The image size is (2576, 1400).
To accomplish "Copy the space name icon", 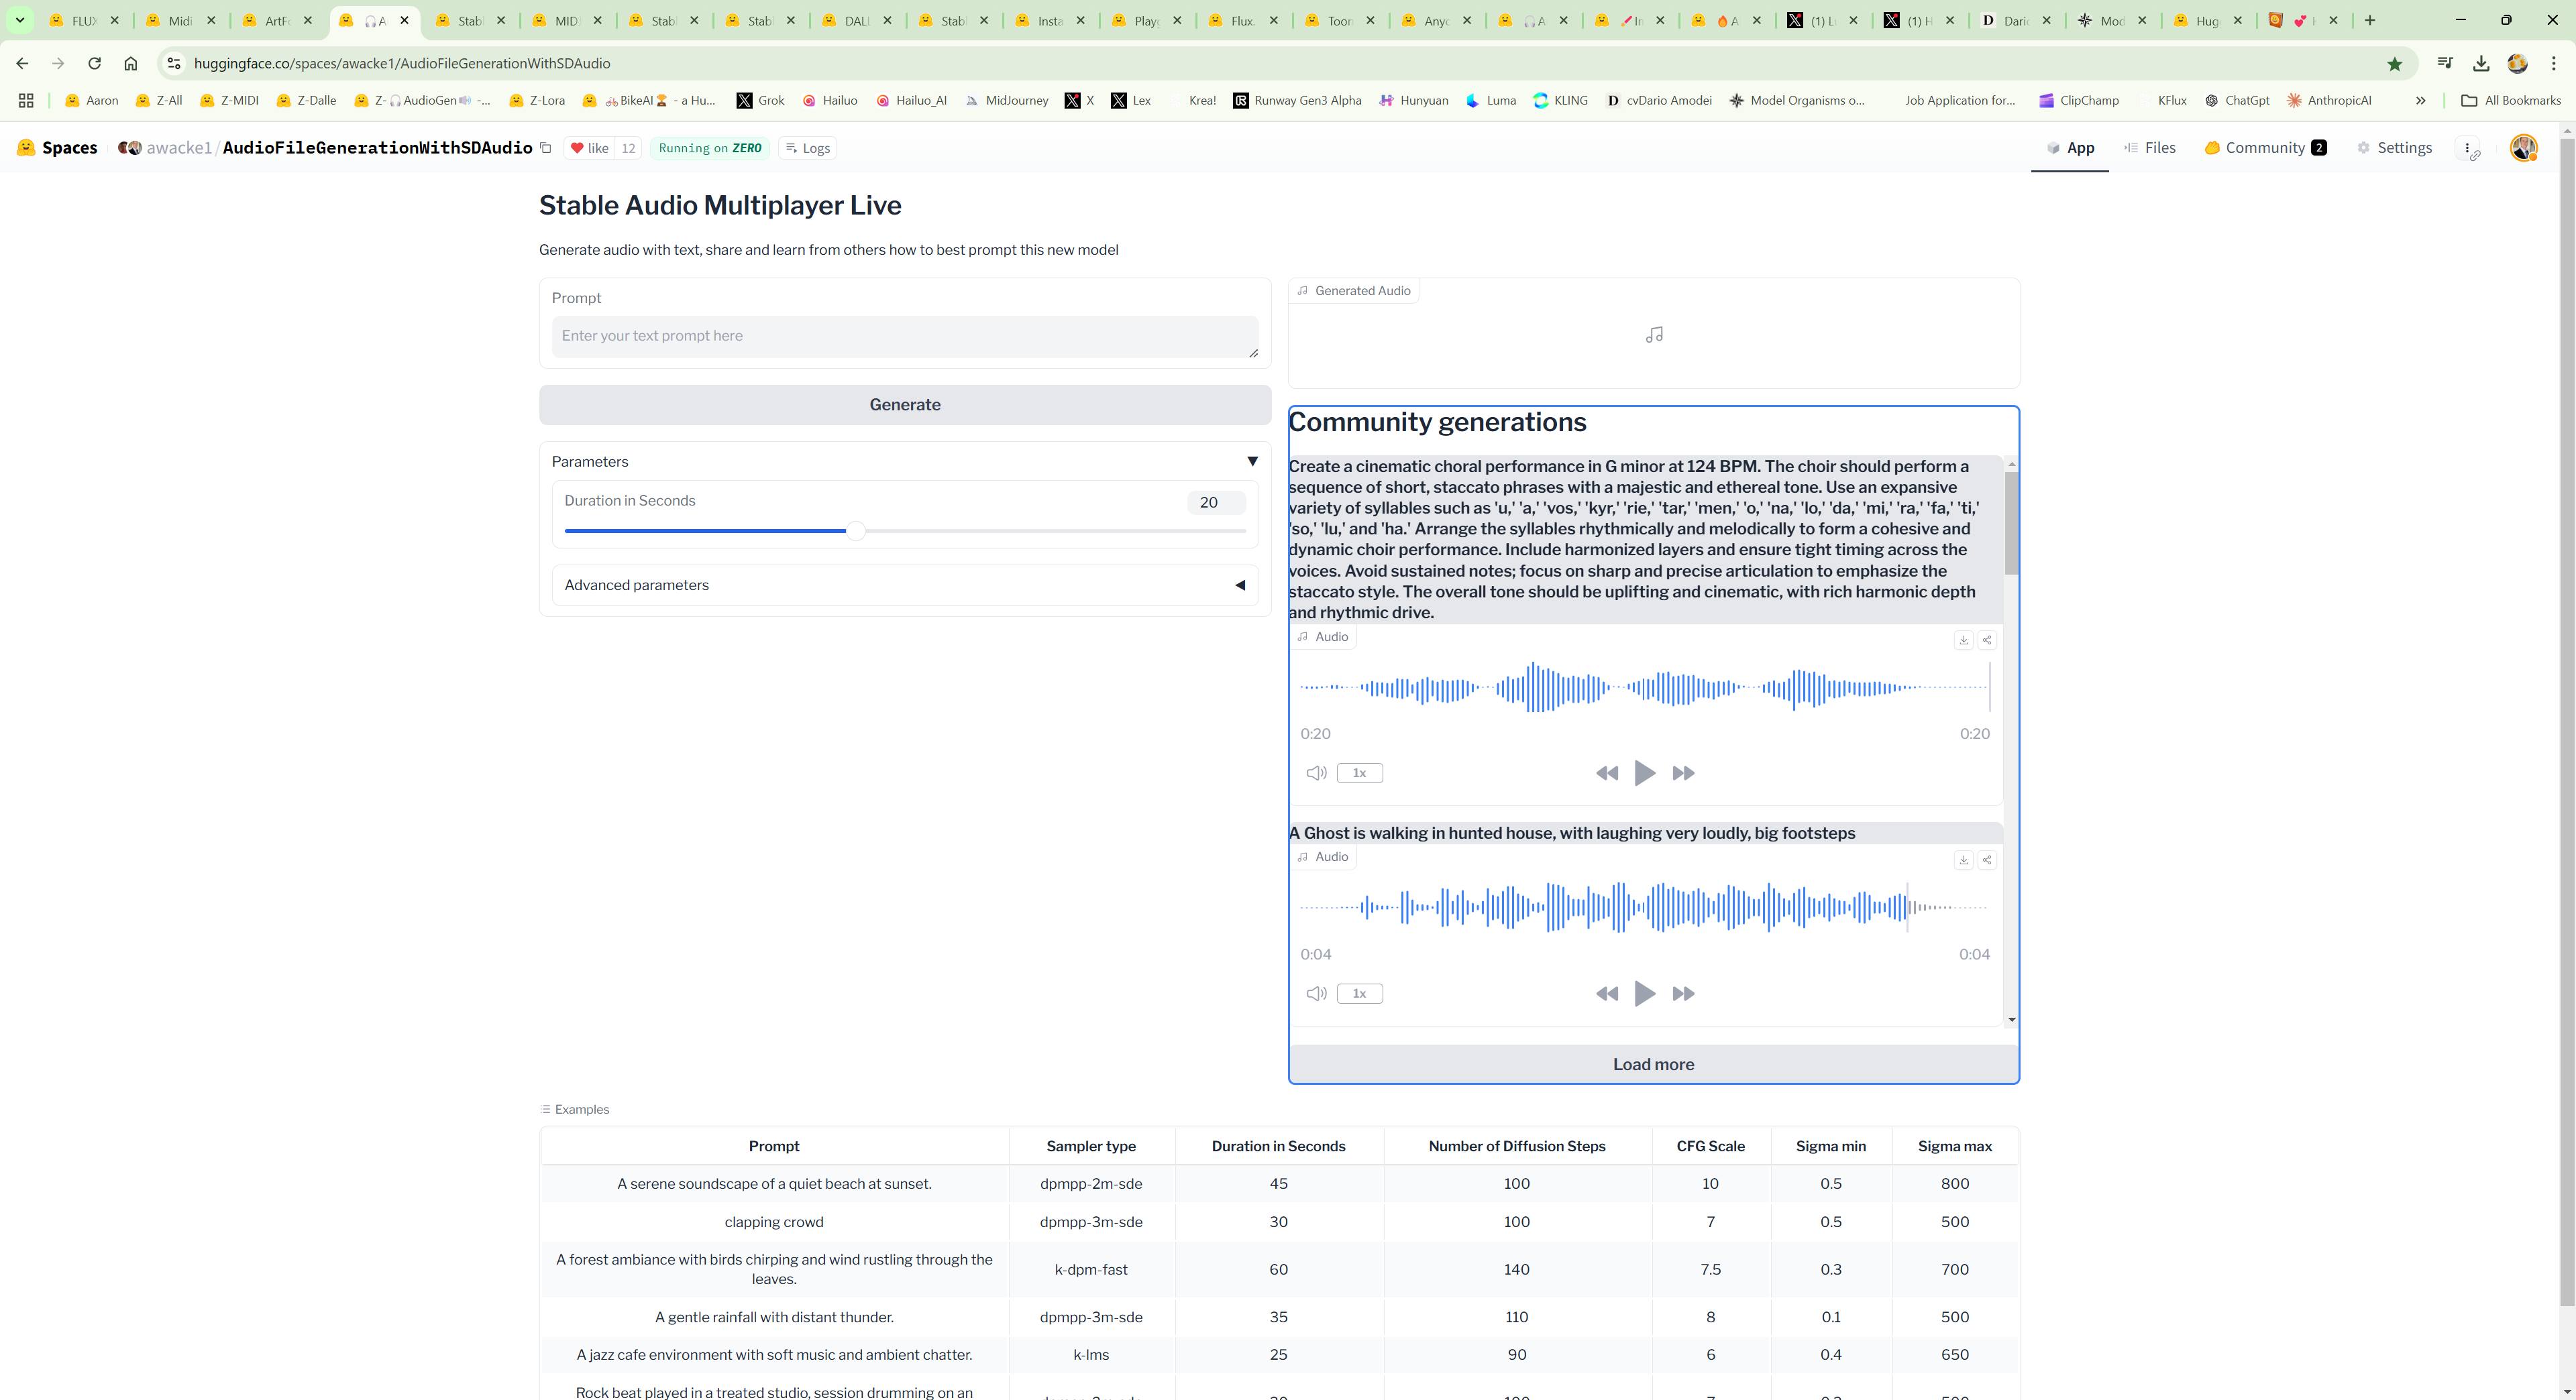I will pos(546,148).
